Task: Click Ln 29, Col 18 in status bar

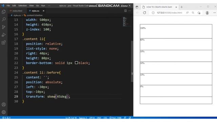Action: pos(71,118)
